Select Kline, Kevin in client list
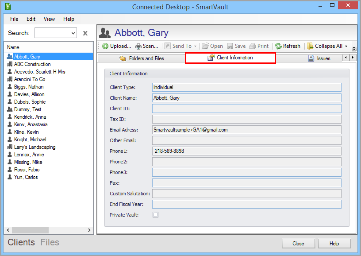Screen dimensions: 361x256 tap(27, 132)
